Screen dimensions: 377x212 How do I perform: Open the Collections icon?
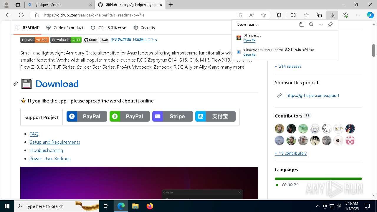pyautogui.click(x=319, y=15)
